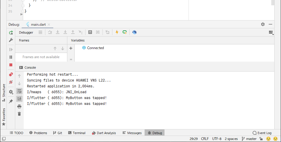This screenshot has width=281, height=142.
Task: Select the Console tab
Action: (28, 67)
